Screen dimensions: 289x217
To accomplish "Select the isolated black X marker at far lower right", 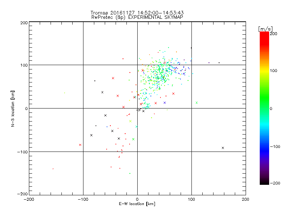I will tap(223, 148).
